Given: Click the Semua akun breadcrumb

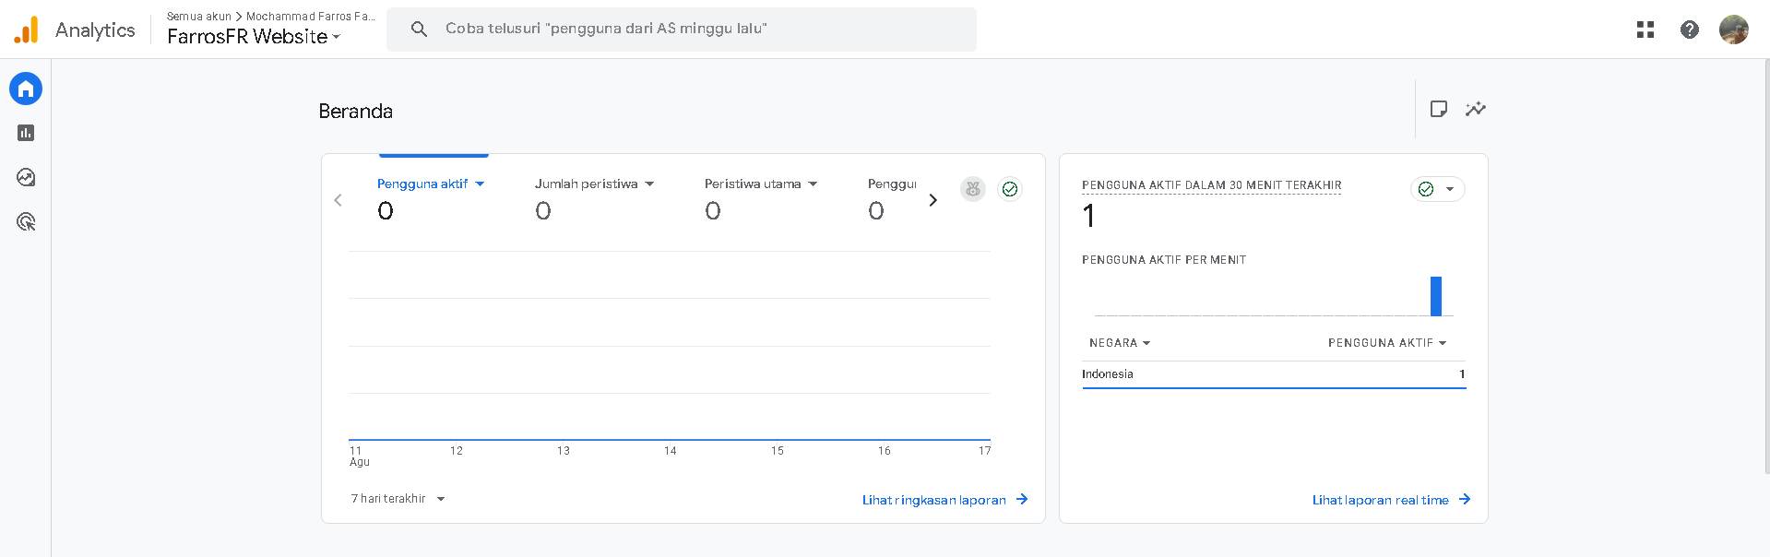Looking at the screenshot, I should pos(199,17).
